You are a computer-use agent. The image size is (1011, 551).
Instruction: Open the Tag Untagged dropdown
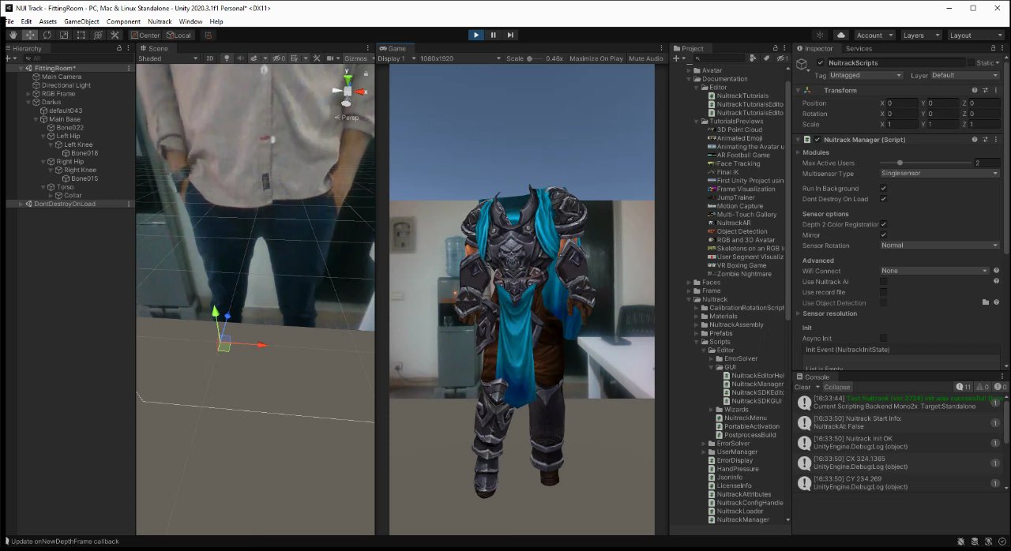[x=866, y=76]
